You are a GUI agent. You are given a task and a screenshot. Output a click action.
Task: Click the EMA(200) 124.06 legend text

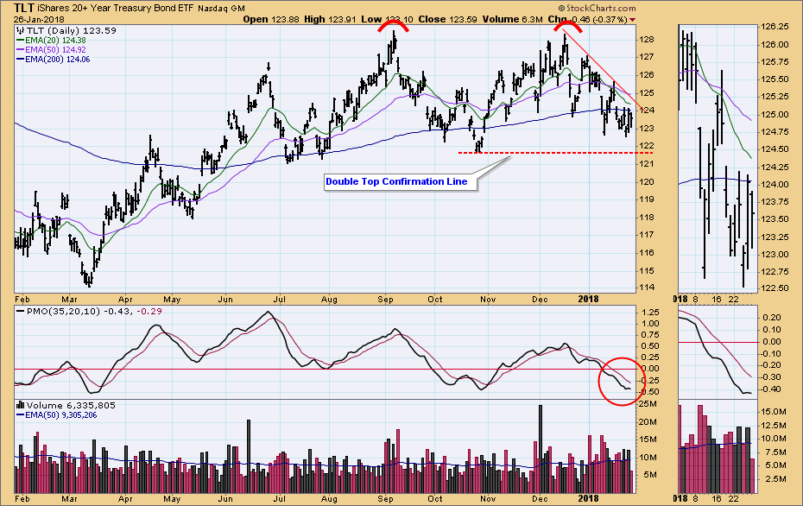click(57, 60)
